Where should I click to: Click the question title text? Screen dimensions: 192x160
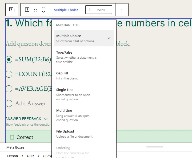coord(29,23)
